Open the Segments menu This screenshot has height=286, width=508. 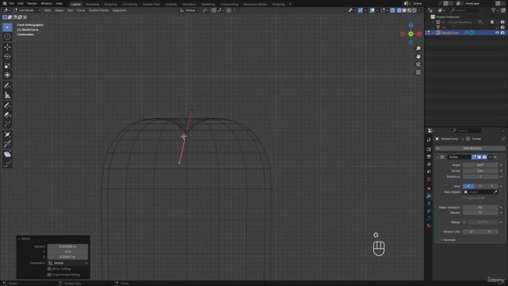tap(119, 10)
